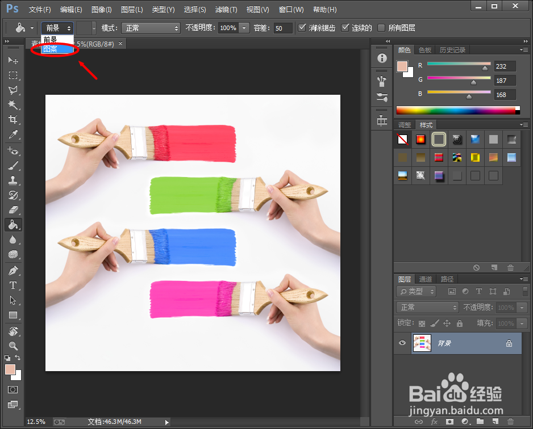Hide the Background layer eye icon
Screen dimensions: 533x429
tap(402, 343)
